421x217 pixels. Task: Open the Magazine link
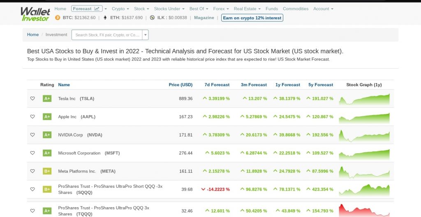(x=204, y=18)
